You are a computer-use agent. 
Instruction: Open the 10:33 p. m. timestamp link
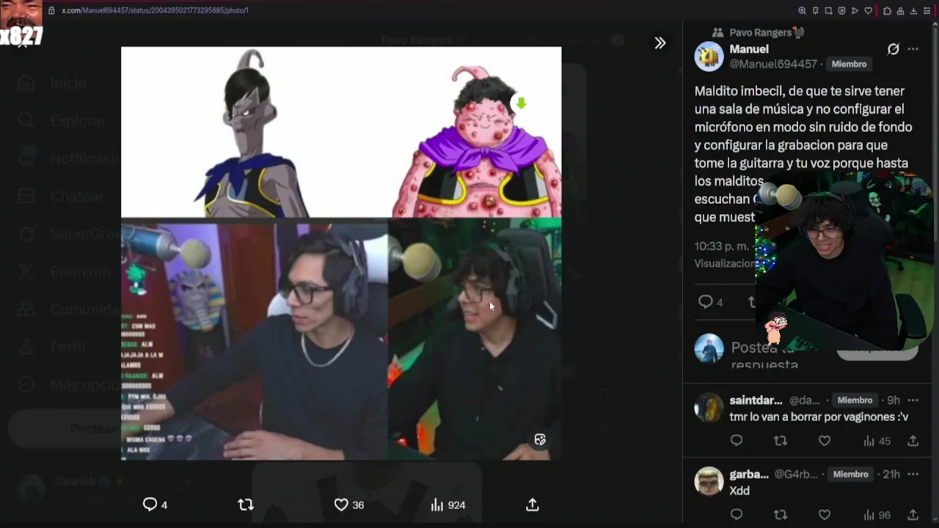[722, 246]
